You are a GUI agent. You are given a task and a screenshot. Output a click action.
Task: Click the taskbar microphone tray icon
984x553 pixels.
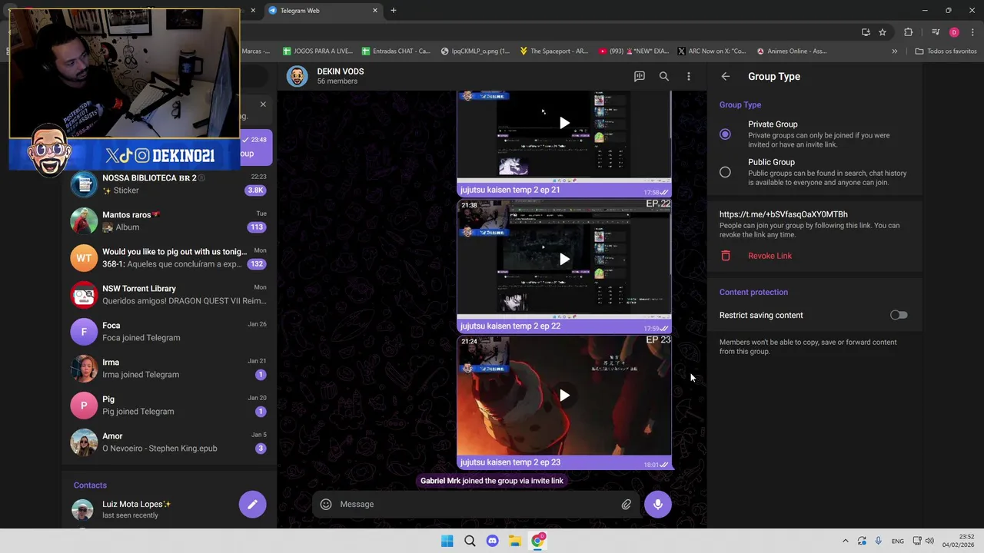[x=878, y=541]
